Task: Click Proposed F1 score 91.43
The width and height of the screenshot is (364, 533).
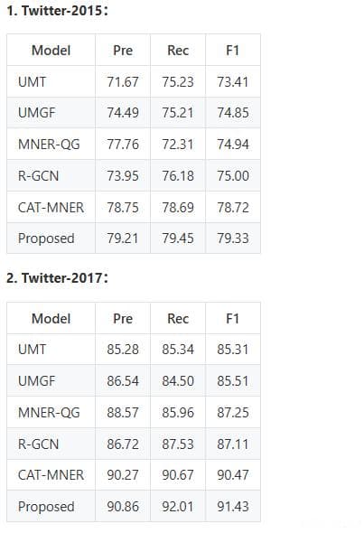Action: point(233,507)
